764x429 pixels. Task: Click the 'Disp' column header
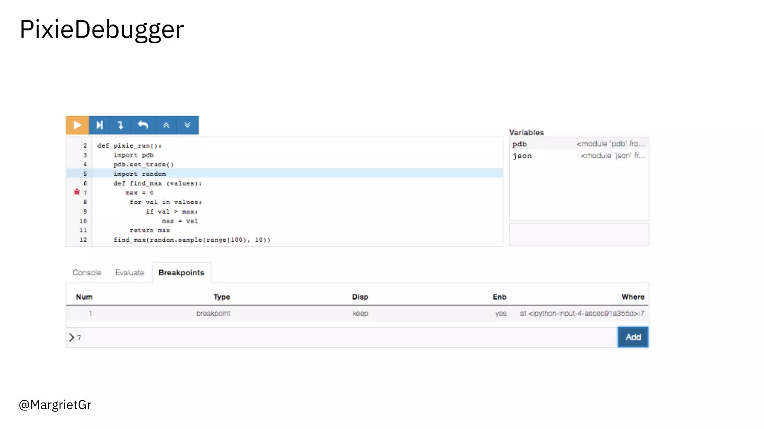360,297
